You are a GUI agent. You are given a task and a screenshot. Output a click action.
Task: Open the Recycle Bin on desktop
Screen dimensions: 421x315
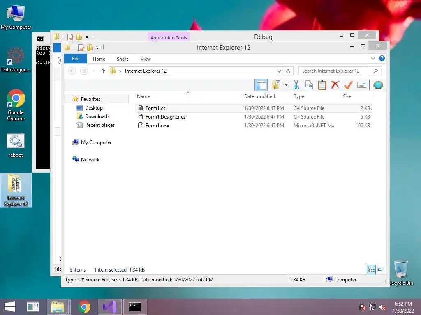(x=401, y=272)
